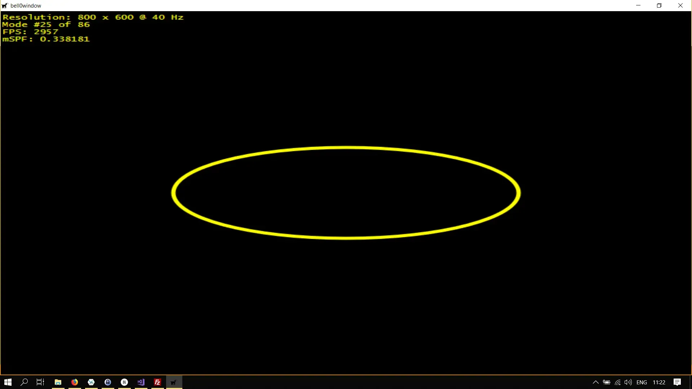Open VeraCrypt from the taskbar
692x389 pixels.
pos(91,382)
